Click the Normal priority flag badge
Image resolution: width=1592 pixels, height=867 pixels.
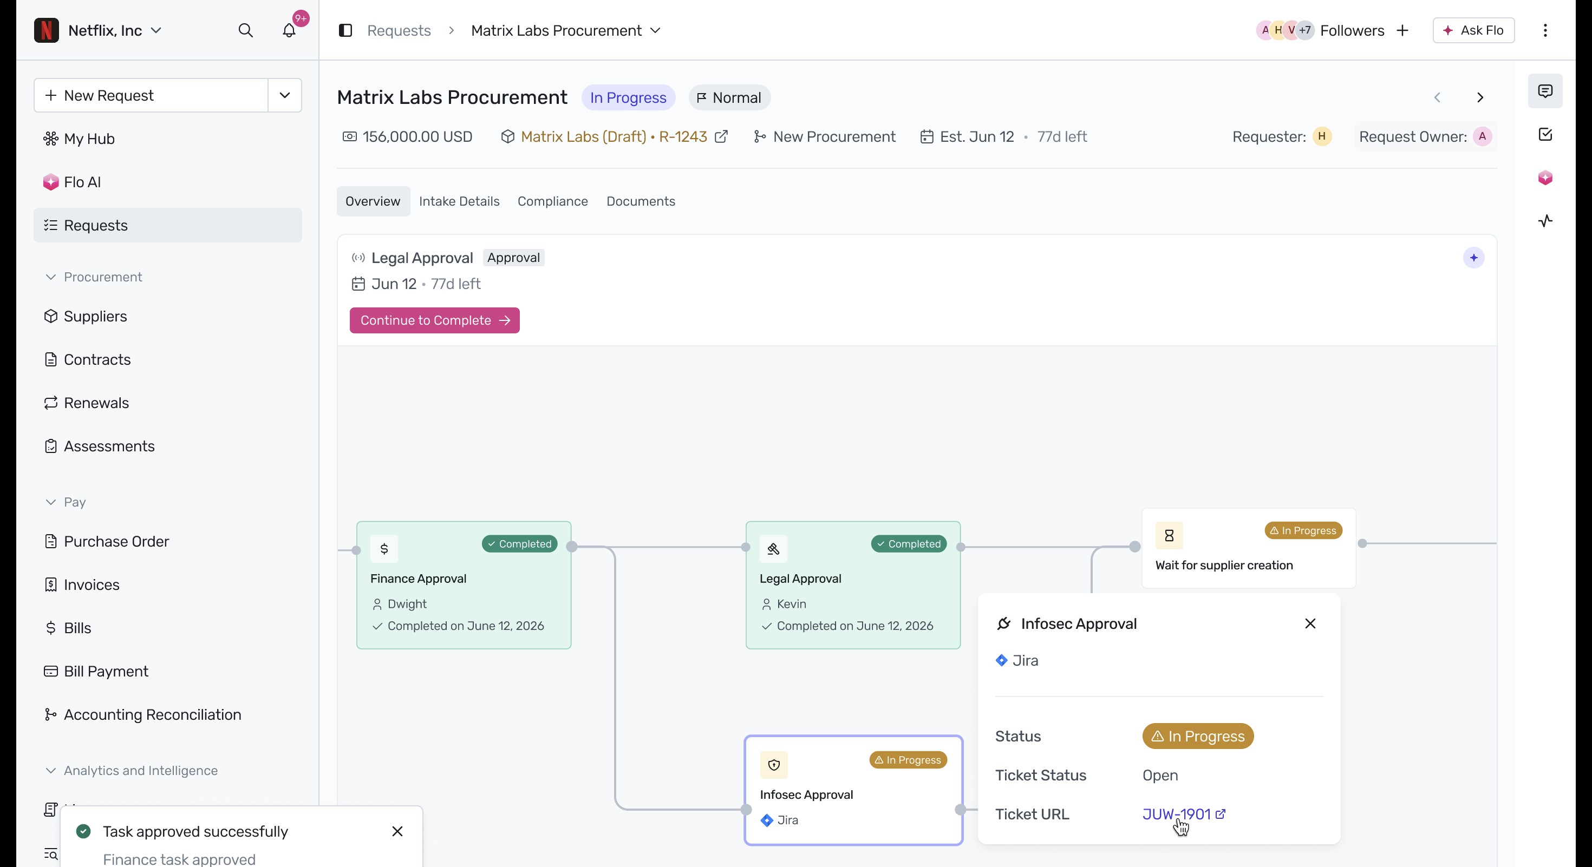729,97
